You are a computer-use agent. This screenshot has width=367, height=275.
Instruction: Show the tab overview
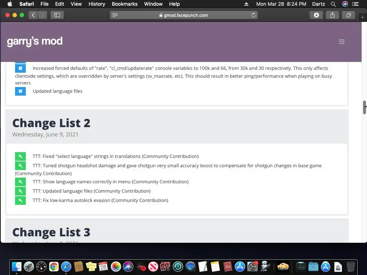(x=348, y=15)
